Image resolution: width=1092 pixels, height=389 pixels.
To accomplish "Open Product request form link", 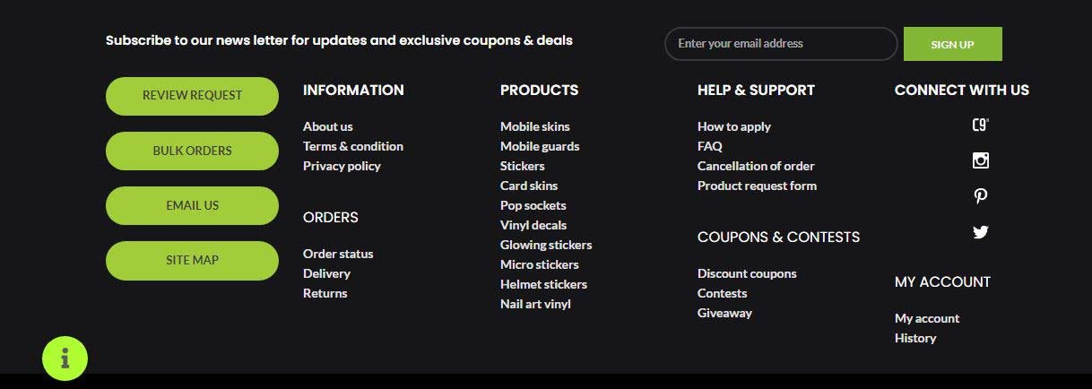I will (757, 186).
